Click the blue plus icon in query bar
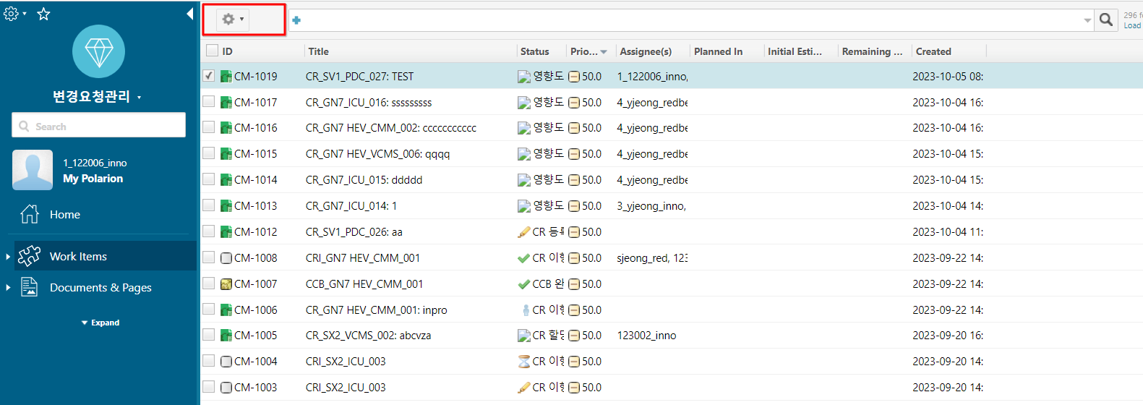 tap(296, 20)
